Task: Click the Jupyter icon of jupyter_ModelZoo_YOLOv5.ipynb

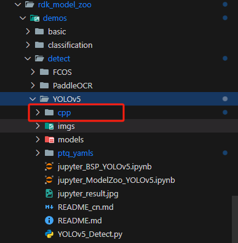Action: 49,180
